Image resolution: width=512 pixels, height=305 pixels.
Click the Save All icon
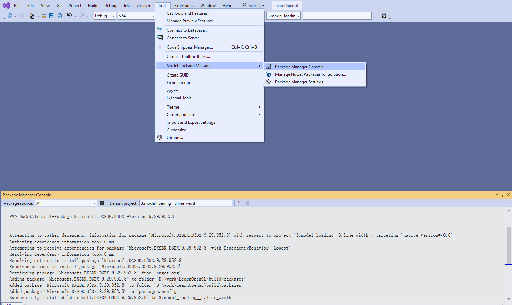tap(59, 16)
